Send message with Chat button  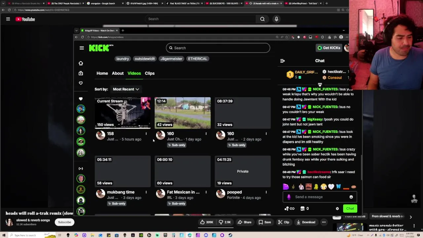[x=350, y=209]
